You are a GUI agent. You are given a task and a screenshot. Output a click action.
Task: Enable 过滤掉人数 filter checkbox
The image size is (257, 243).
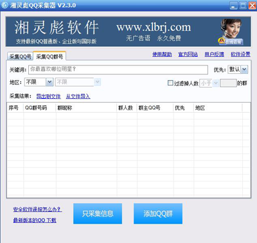[x=170, y=83]
